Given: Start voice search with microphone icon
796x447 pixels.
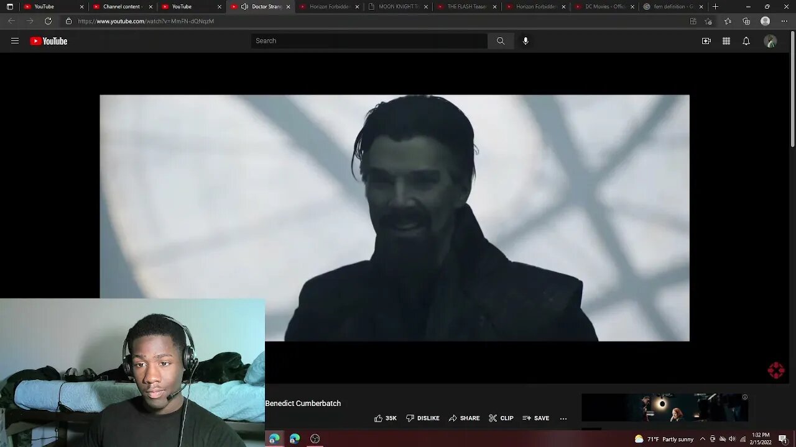Looking at the screenshot, I should (x=525, y=41).
